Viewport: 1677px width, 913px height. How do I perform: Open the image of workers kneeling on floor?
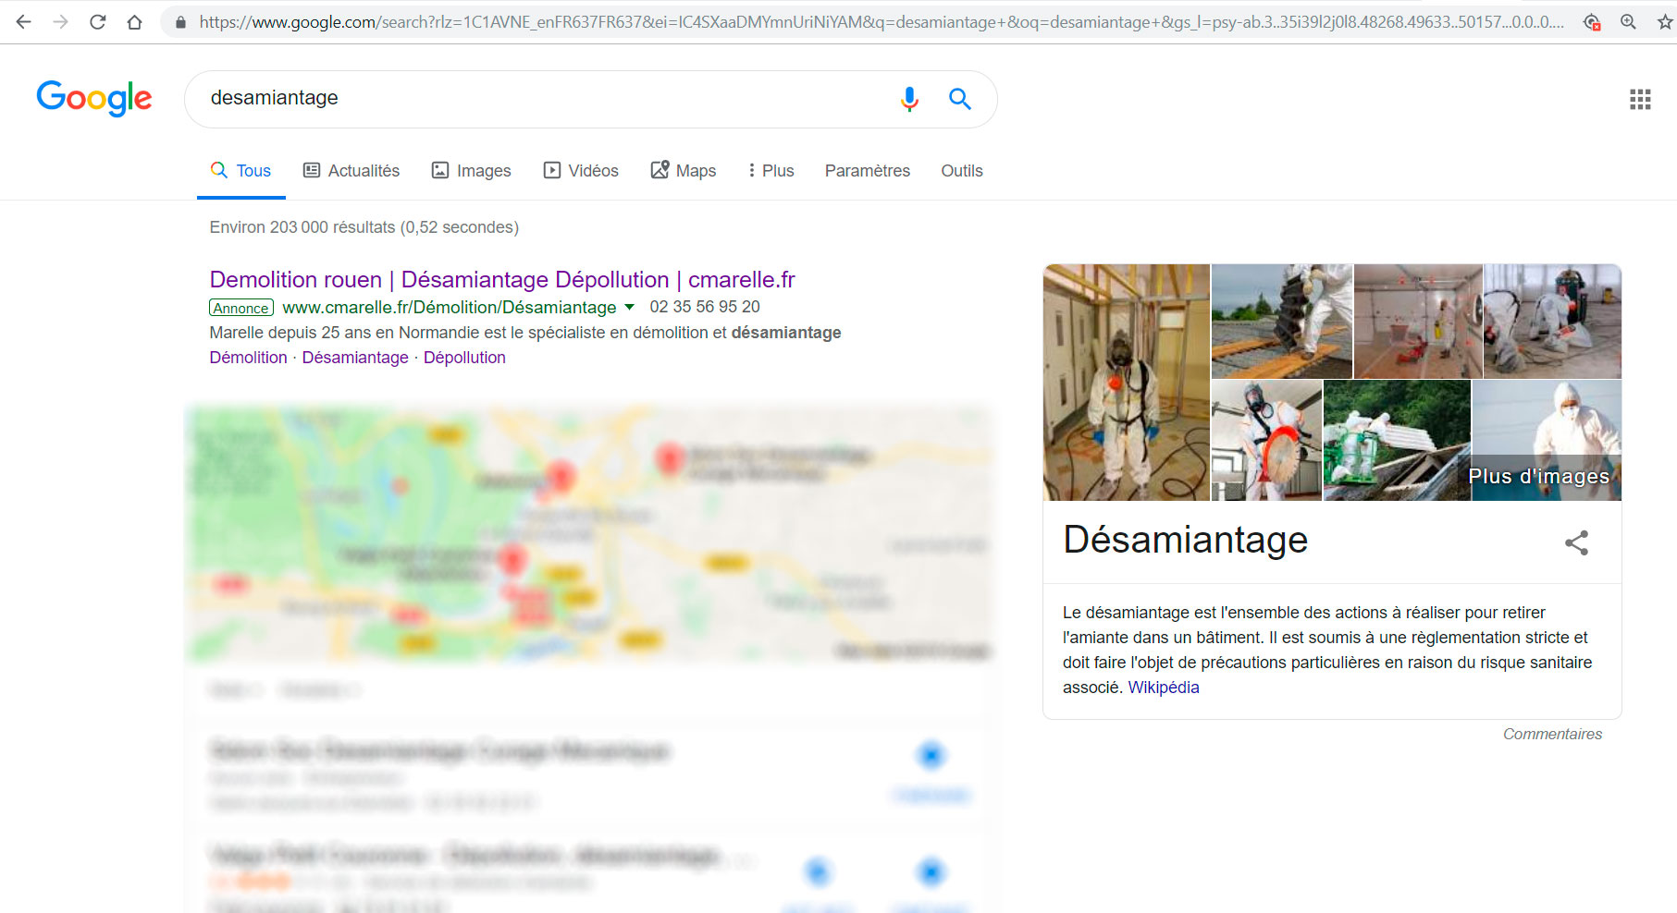click(x=1552, y=321)
